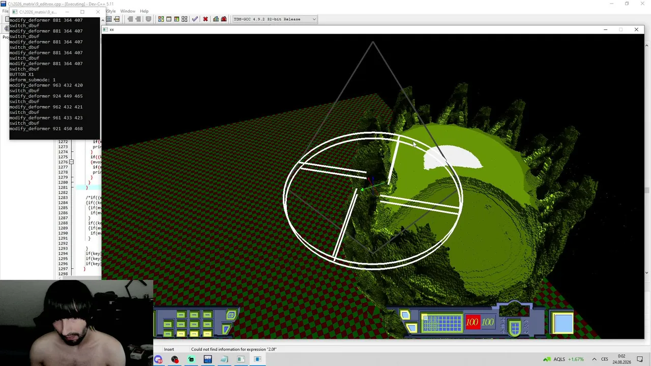Open the notification center icon
Screen dimensions: 651x366
pos(640,359)
